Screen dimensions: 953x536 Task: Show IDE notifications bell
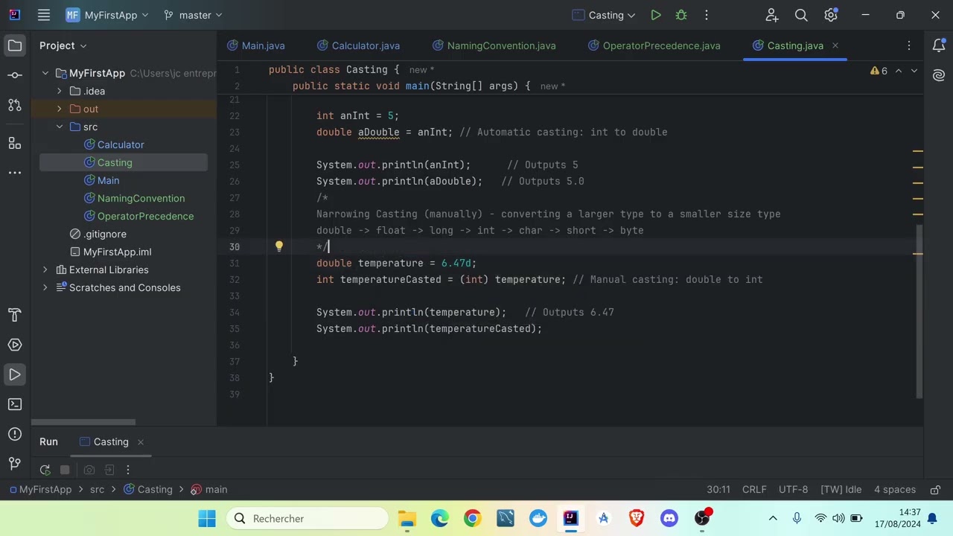(x=939, y=45)
